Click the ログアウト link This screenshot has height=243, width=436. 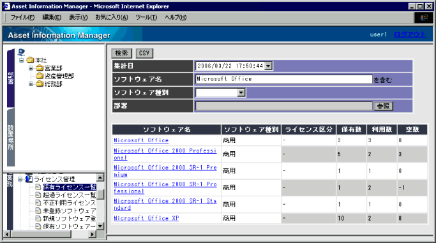[x=410, y=34]
